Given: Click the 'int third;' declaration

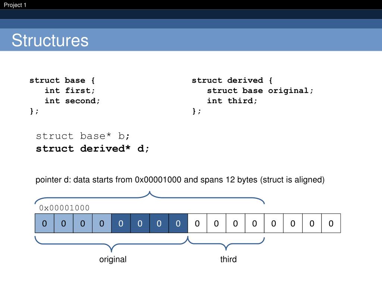Looking at the screenshot, I should [232, 101].
